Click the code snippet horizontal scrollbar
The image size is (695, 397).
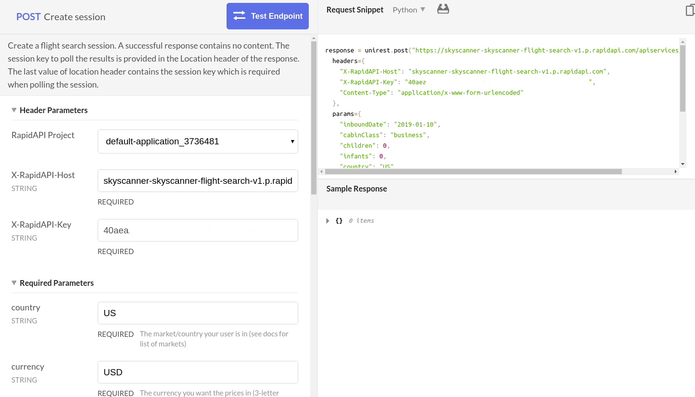473,172
